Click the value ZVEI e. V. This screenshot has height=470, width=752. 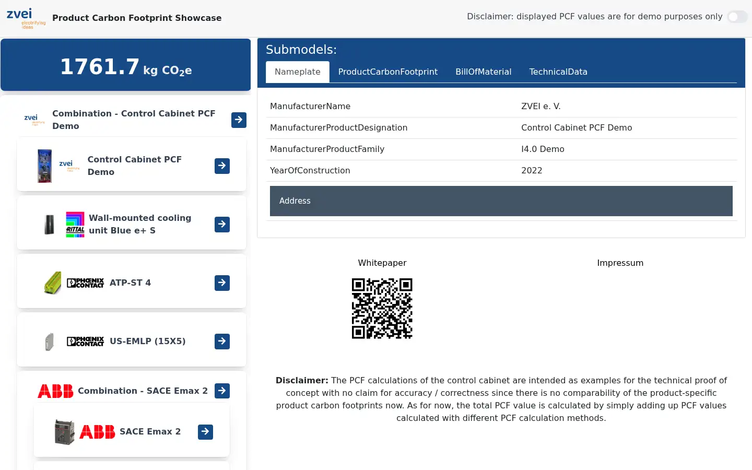click(541, 107)
